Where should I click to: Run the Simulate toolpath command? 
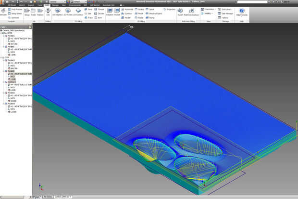pyautogui.click(x=3, y=12)
